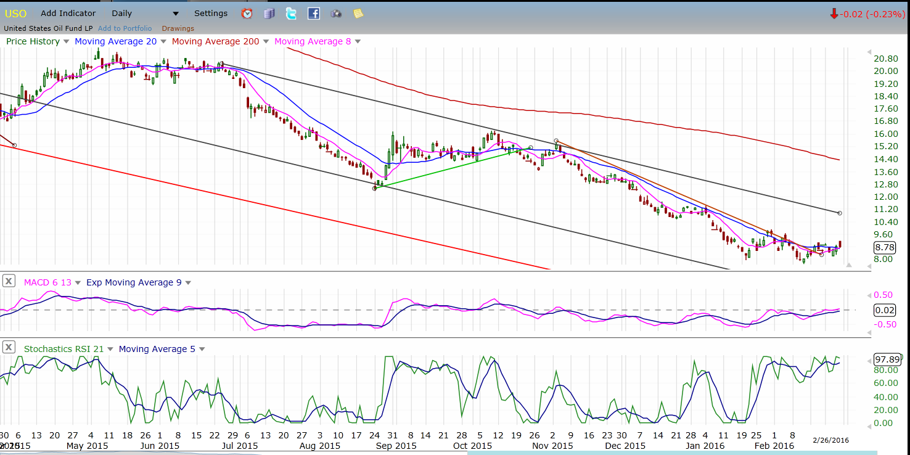Select the channel line endpoint near 11.20
910x455 pixels.
click(x=840, y=213)
